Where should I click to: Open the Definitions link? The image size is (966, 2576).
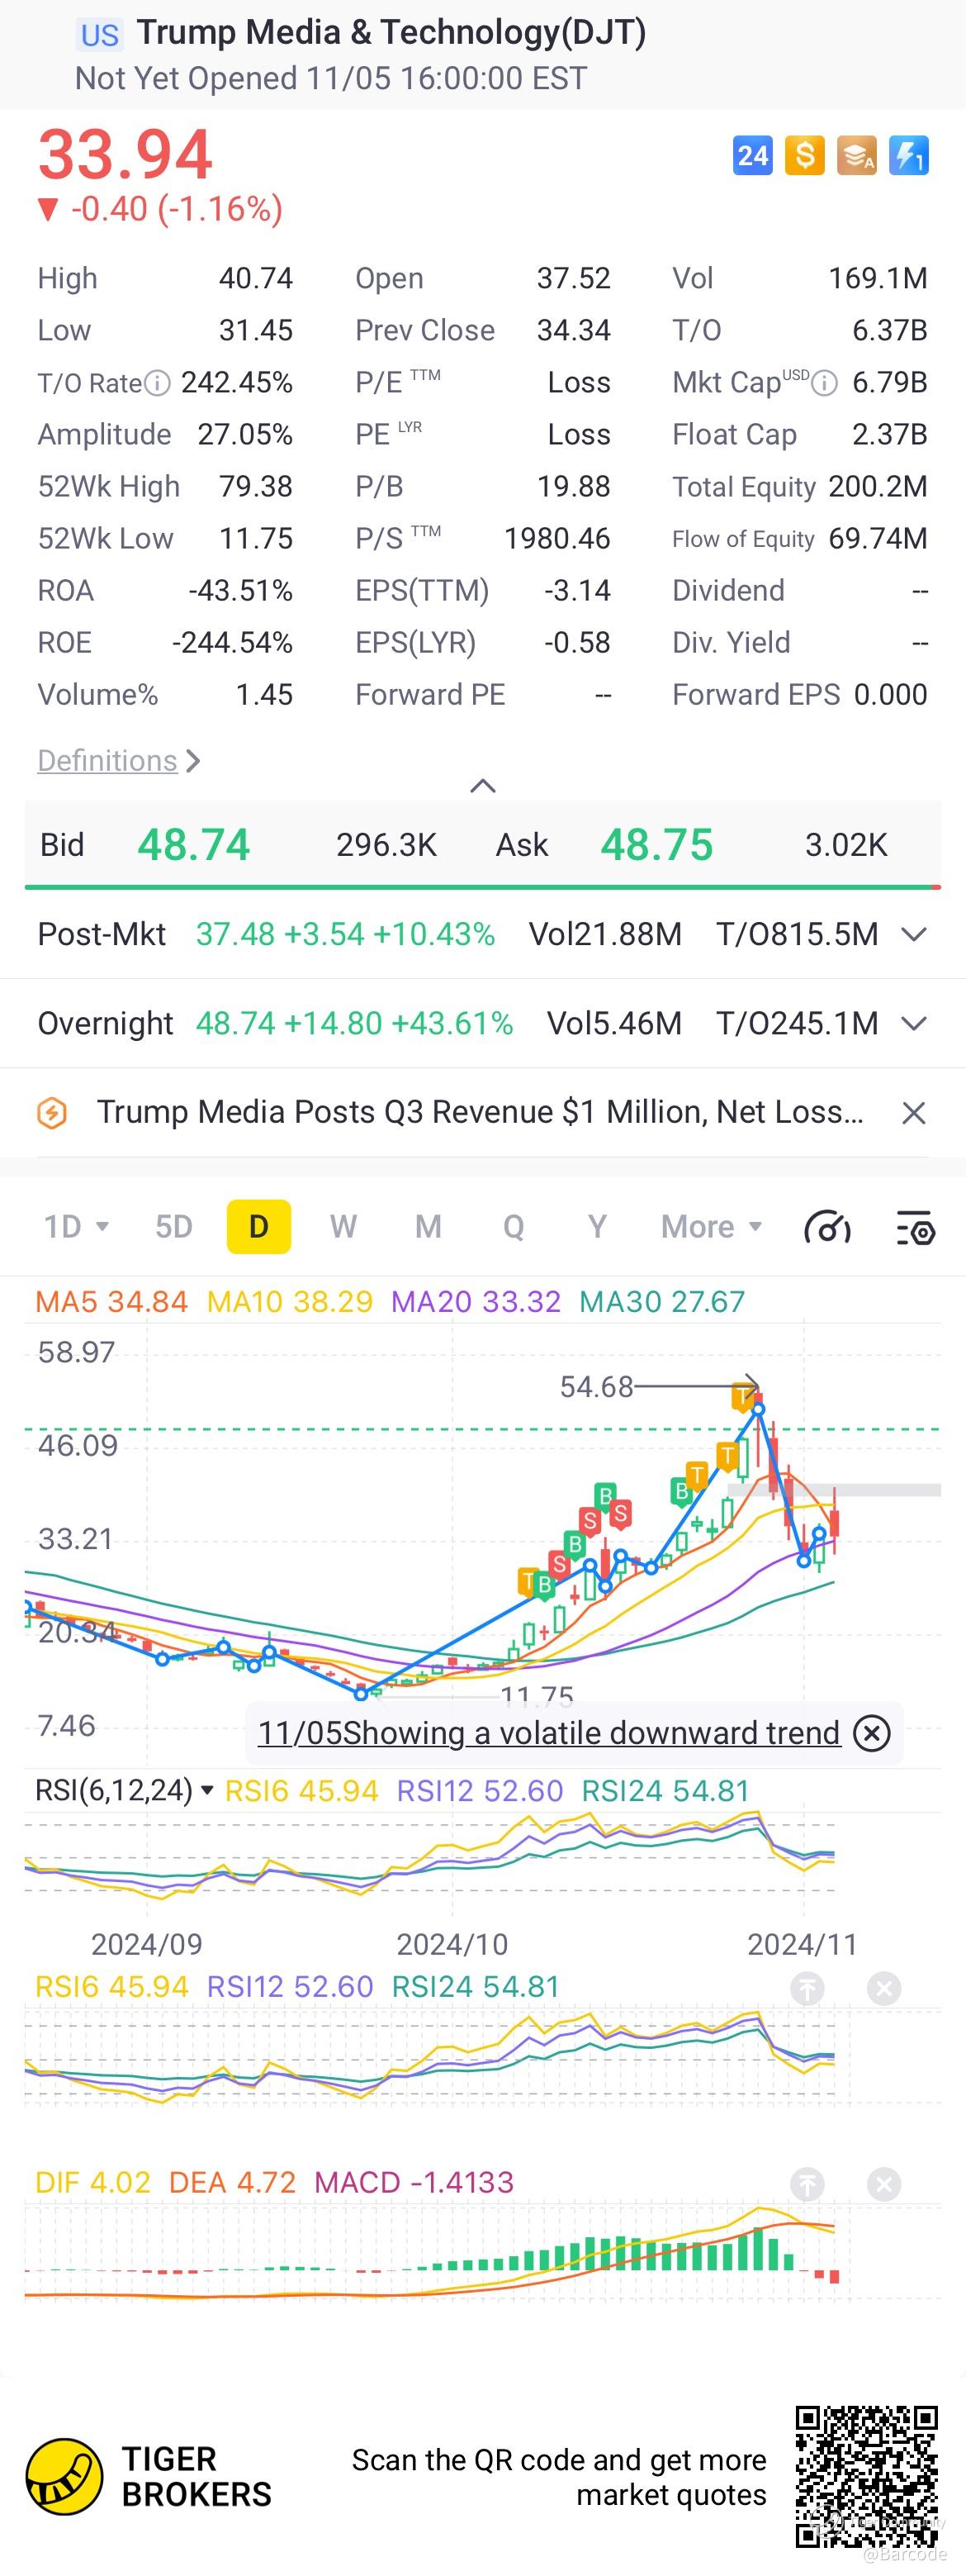[x=118, y=761]
